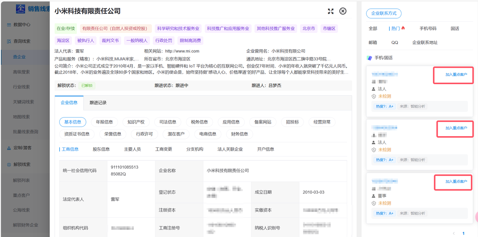Select the 司法信息 pill tab
Image resolution: width=478 pixels, height=237 pixels.
(x=168, y=122)
